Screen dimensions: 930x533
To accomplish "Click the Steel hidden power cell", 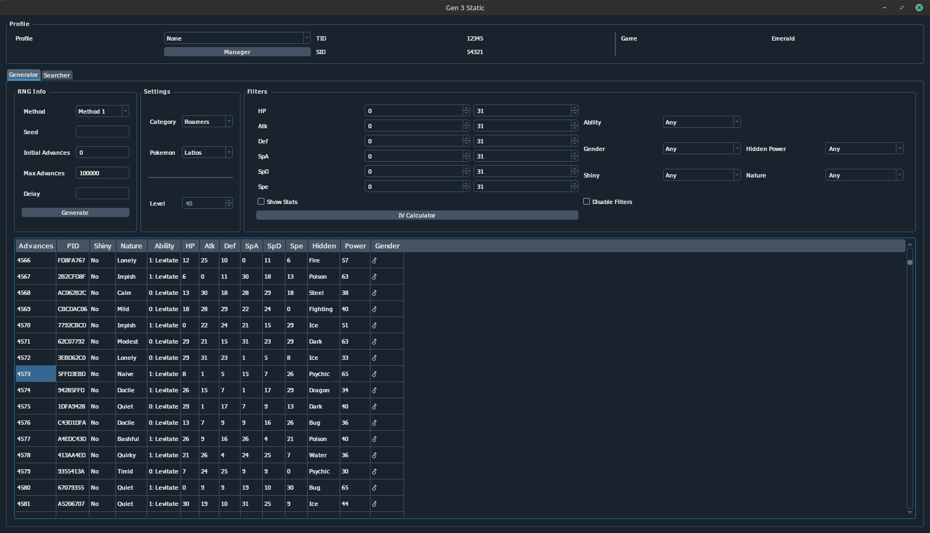I will coord(323,293).
